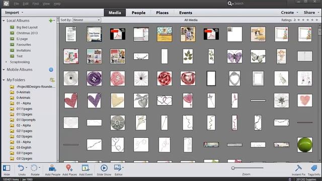
Task: Open the Edit menu
Action: tap(26, 4)
